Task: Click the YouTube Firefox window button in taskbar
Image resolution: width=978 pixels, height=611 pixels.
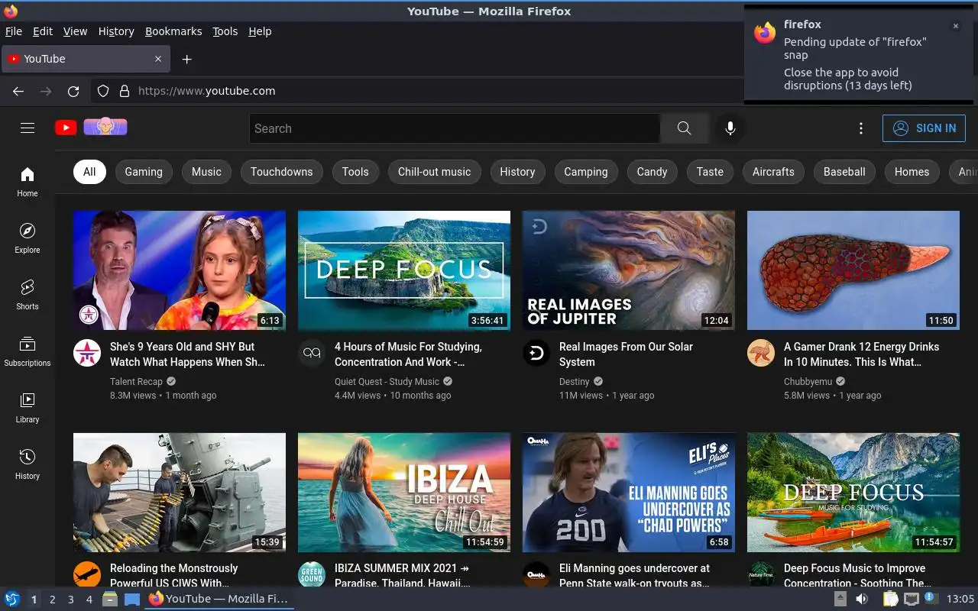Action: point(219,600)
